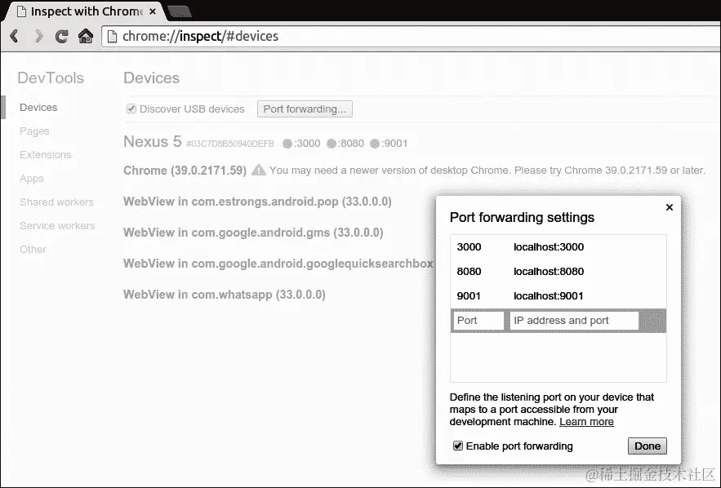Select Service workers in the sidebar

point(57,226)
